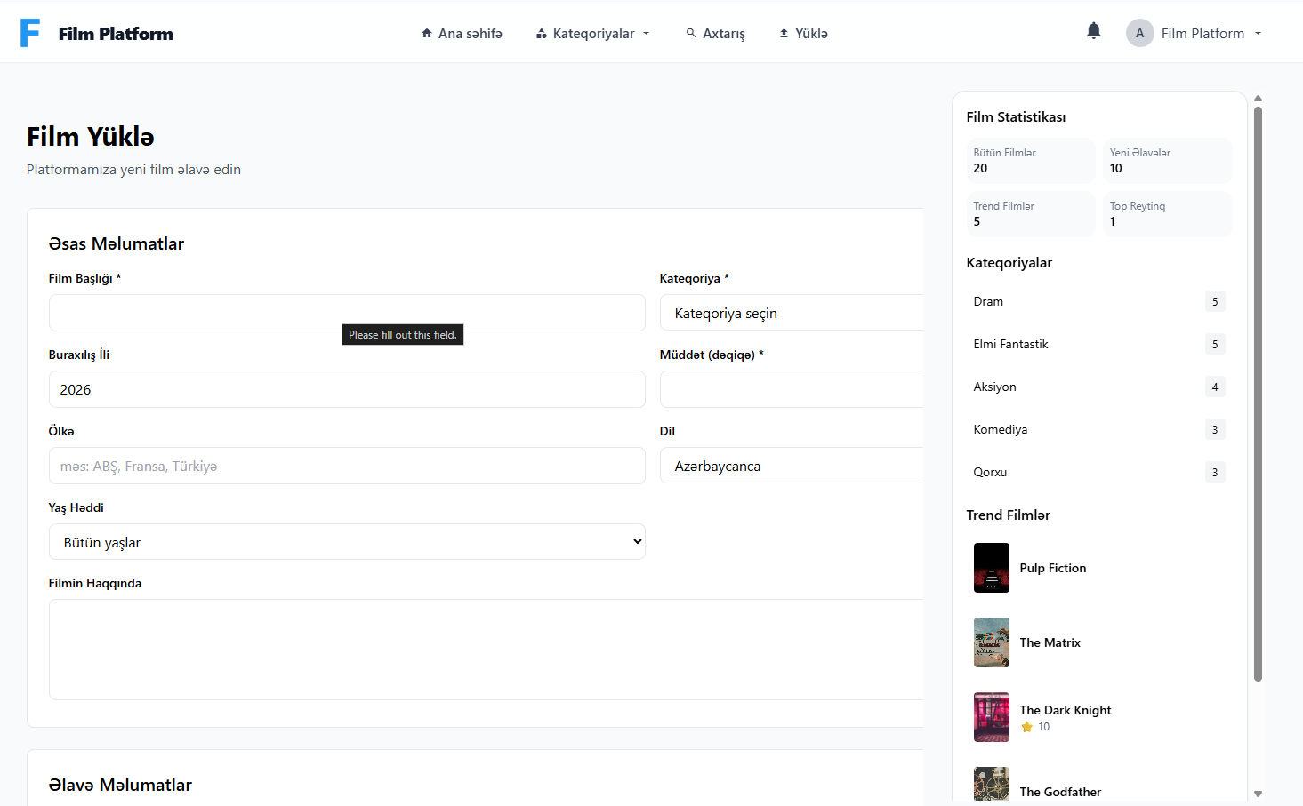Open The Matrix poster thumbnail
Image resolution: width=1303 pixels, height=806 pixels.
click(991, 642)
